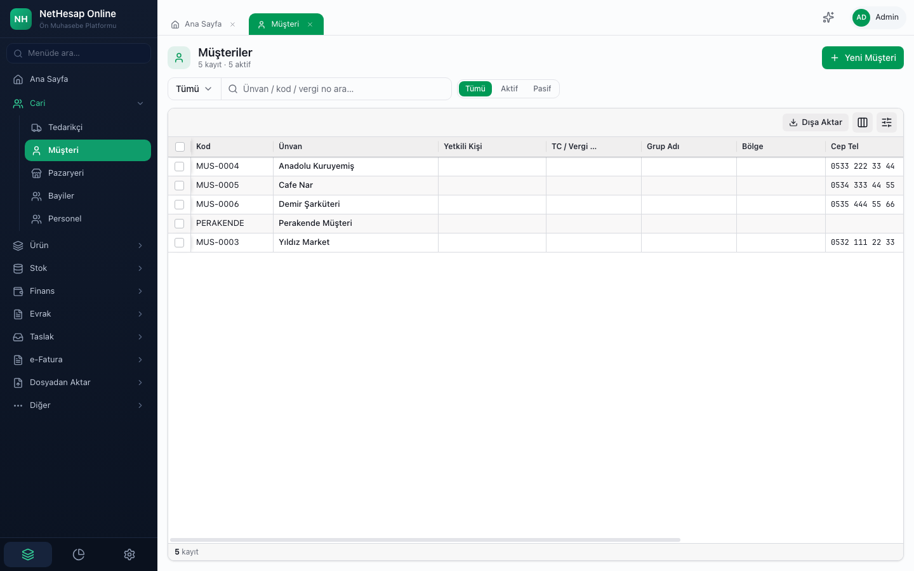
Task: Click the AD user avatar
Action: click(861, 18)
